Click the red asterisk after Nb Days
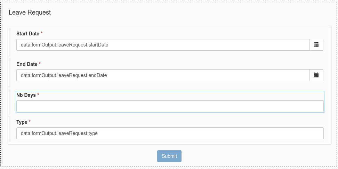Viewport: 338px width, 169px height. [x=38, y=95]
